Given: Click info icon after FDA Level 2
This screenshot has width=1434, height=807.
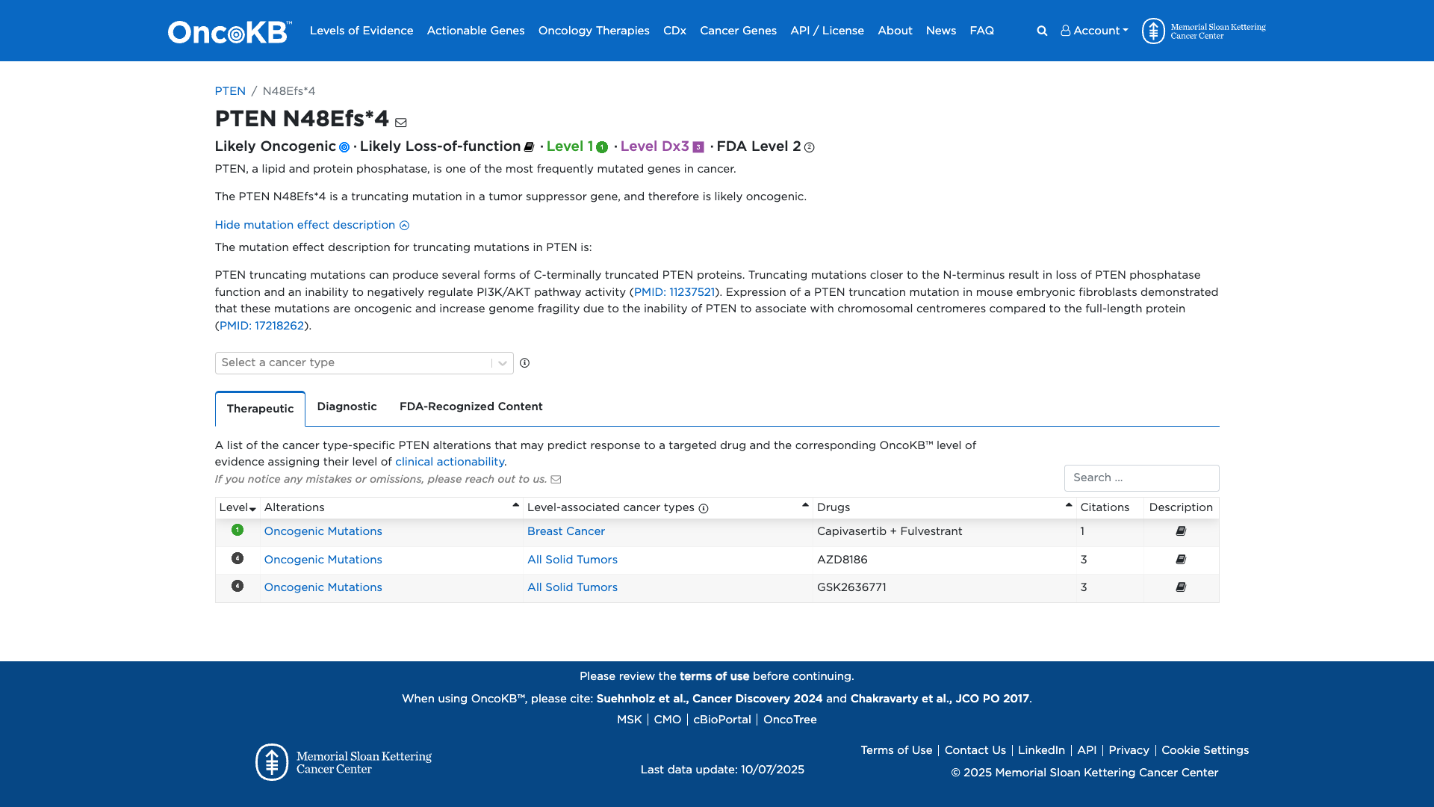Looking at the screenshot, I should click(810, 147).
